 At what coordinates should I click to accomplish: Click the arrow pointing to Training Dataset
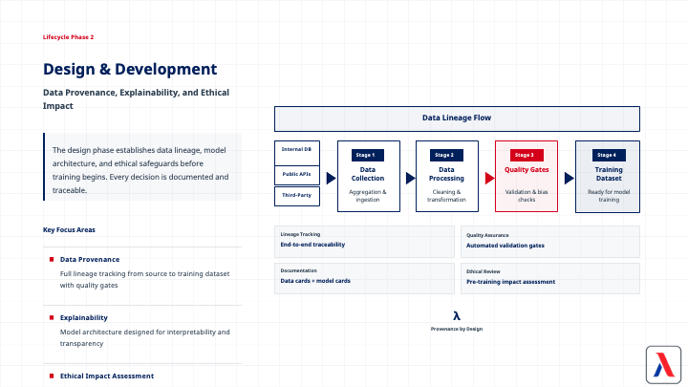point(567,178)
